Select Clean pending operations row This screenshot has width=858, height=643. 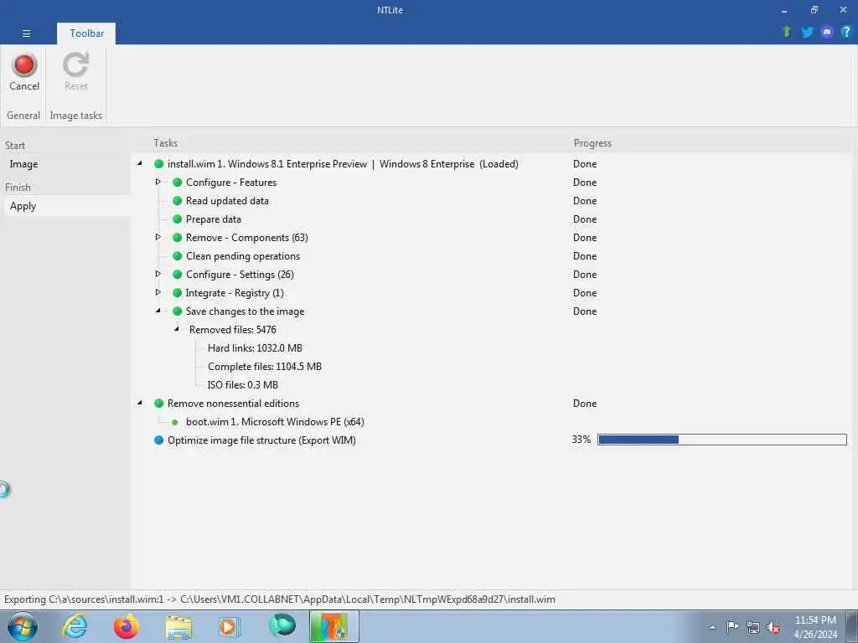[x=243, y=256]
